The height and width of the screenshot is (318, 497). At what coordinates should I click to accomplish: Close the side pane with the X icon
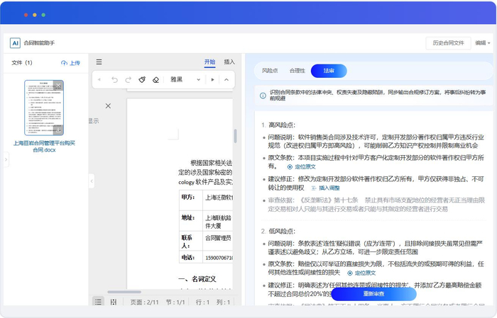pyautogui.click(x=108, y=106)
